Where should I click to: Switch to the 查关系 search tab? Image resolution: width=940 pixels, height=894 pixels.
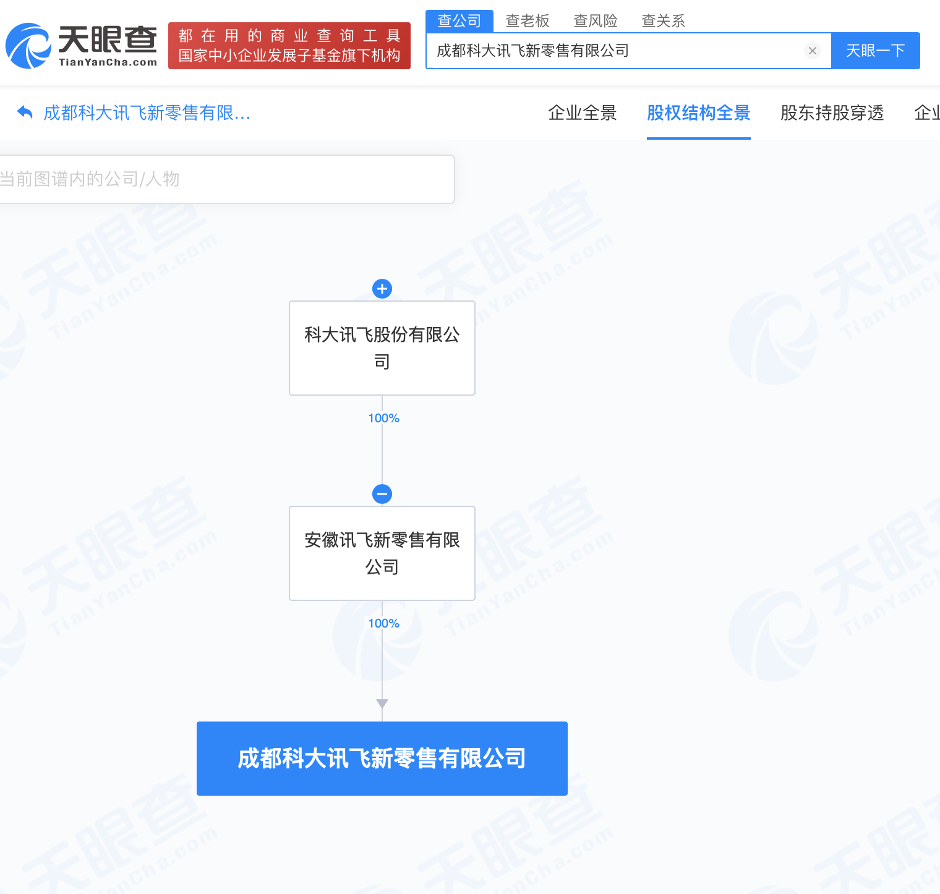664,21
